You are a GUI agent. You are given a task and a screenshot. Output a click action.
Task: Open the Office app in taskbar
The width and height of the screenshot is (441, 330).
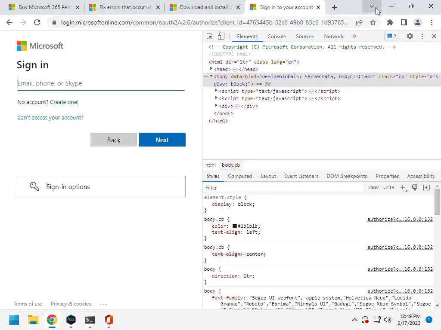(109, 320)
